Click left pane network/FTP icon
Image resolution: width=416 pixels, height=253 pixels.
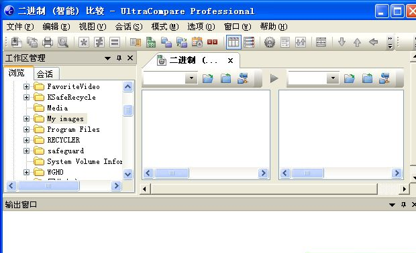(x=242, y=78)
